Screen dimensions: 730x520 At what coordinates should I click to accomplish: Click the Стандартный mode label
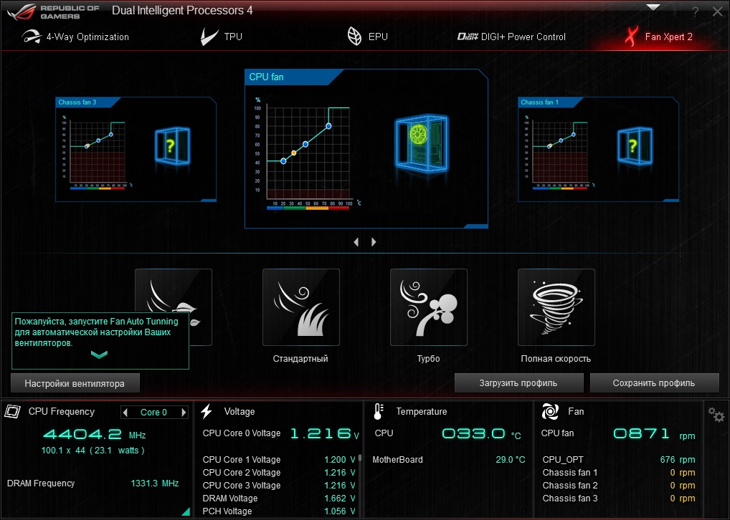[x=300, y=359]
